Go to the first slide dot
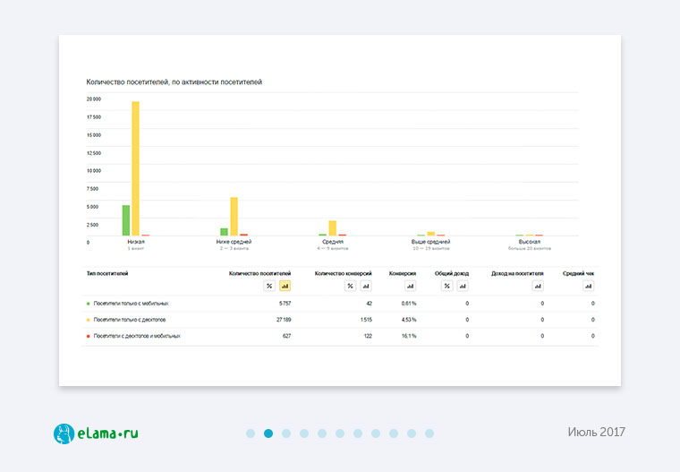The width and height of the screenshot is (680, 472). pos(251,433)
